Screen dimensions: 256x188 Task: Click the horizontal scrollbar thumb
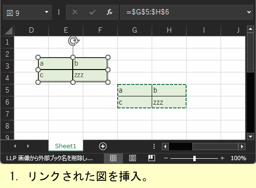[x=215, y=146]
